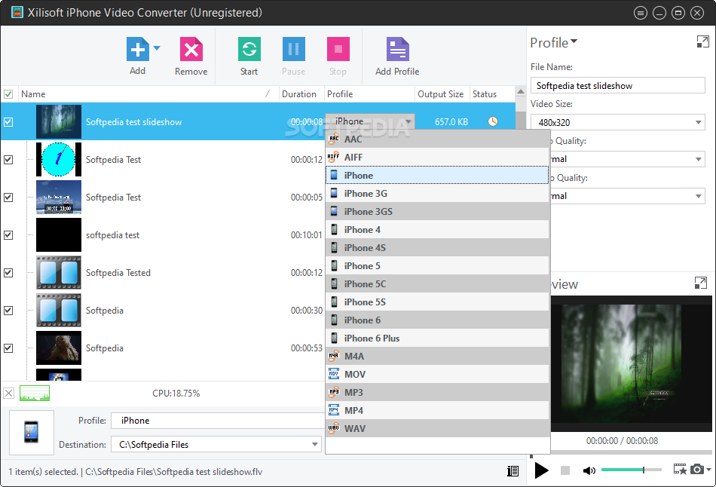This screenshot has width=716, height=487.
Task: Select the MP4 profile option
Action: 437,410
